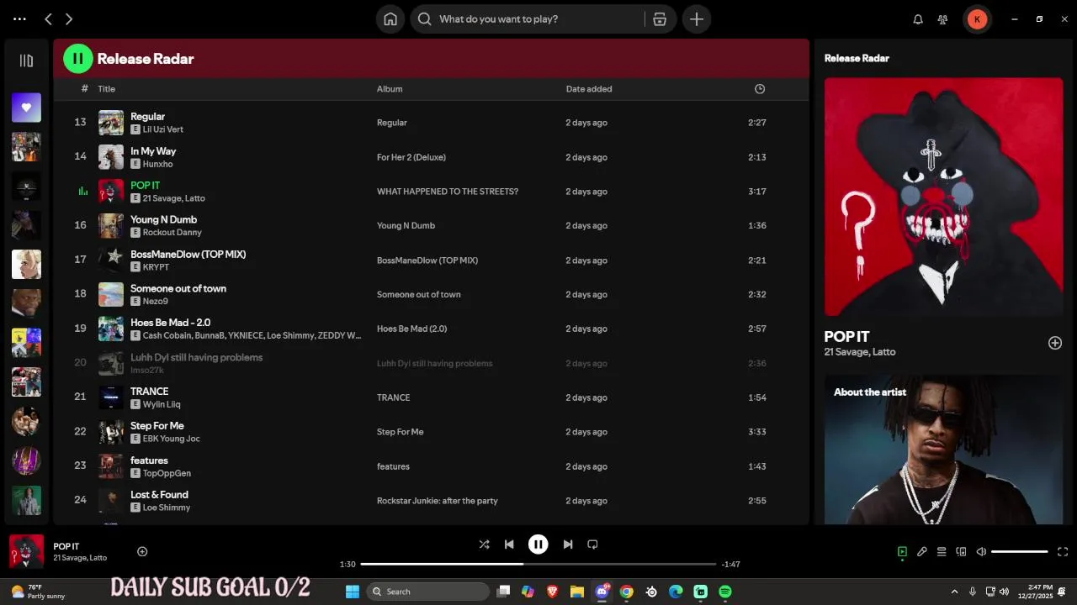The width and height of the screenshot is (1077, 605).
Task: Open Google Chrome from the taskbar
Action: (627, 592)
